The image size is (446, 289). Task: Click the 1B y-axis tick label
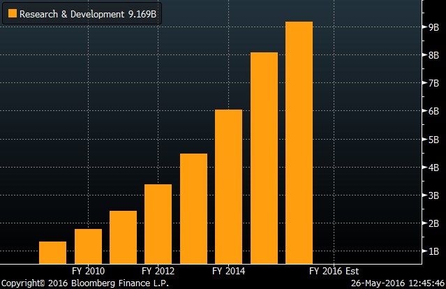[433, 251]
